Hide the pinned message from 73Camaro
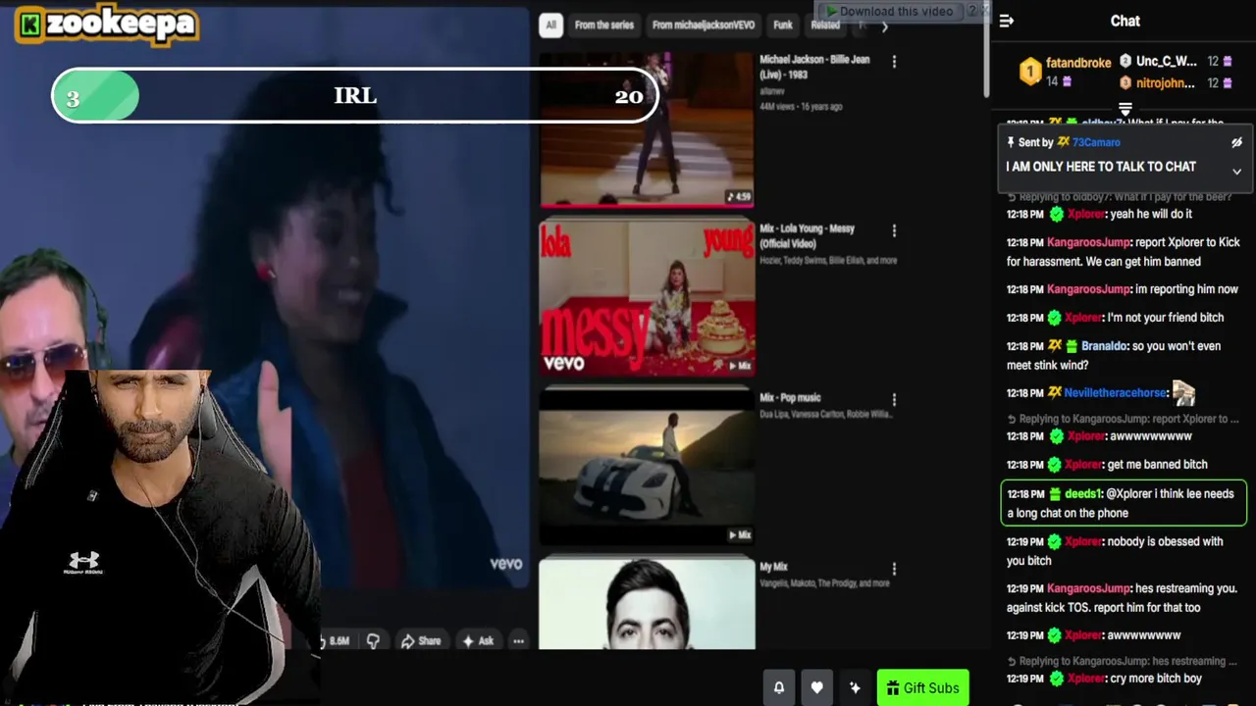Viewport: 1256px width, 706px height. [1236, 142]
